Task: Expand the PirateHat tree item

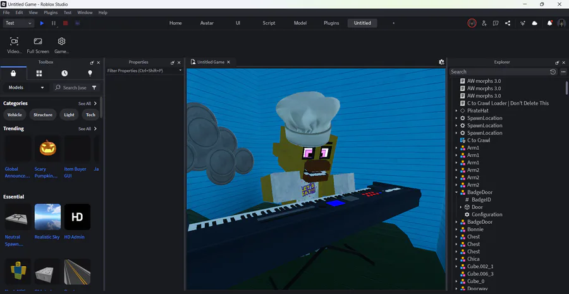Action: coord(456,111)
